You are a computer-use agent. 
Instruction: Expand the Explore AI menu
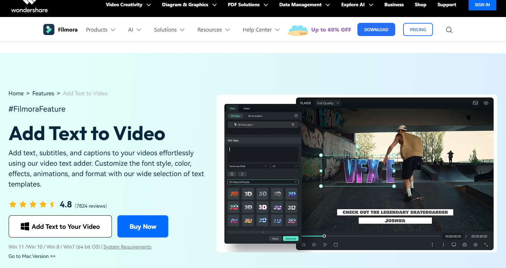click(357, 5)
